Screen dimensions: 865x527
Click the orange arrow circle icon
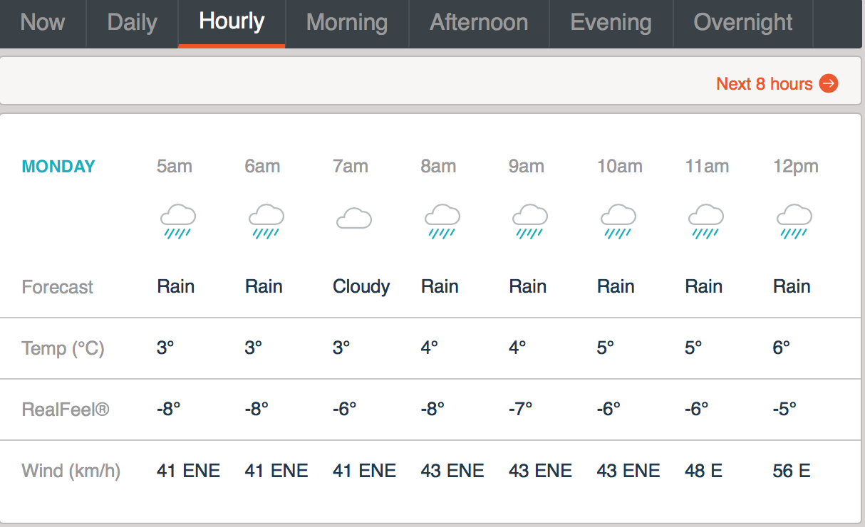pyautogui.click(x=829, y=84)
